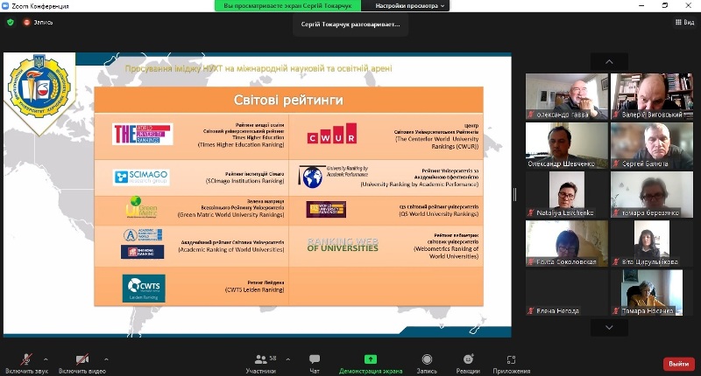701x376 pixels.
Task: Expand video options arrow next to camera
Action: pyautogui.click(x=106, y=359)
